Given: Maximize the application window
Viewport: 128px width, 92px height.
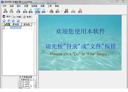Looking at the screenshot, I should (x=117, y=1).
